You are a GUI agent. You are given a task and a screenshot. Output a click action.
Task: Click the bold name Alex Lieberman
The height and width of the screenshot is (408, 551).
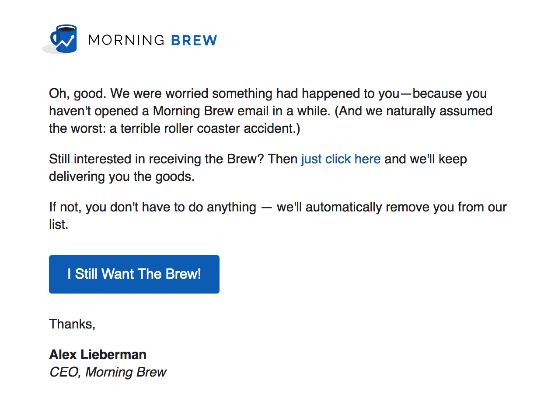click(x=98, y=354)
